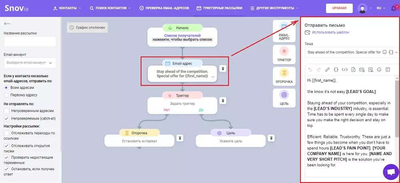This screenshot has width=400, height=183.
Task: Open the emoji picker in editor toolbar
Action: (x=379, y=70)
